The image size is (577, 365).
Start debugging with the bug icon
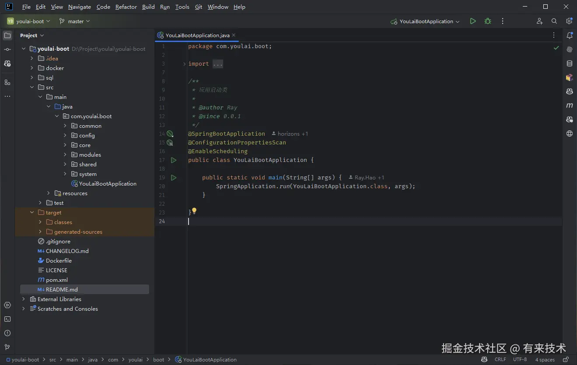pos(487,21)
